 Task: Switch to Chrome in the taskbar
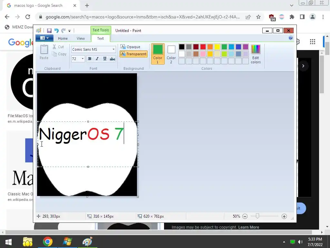pos(48,242)
